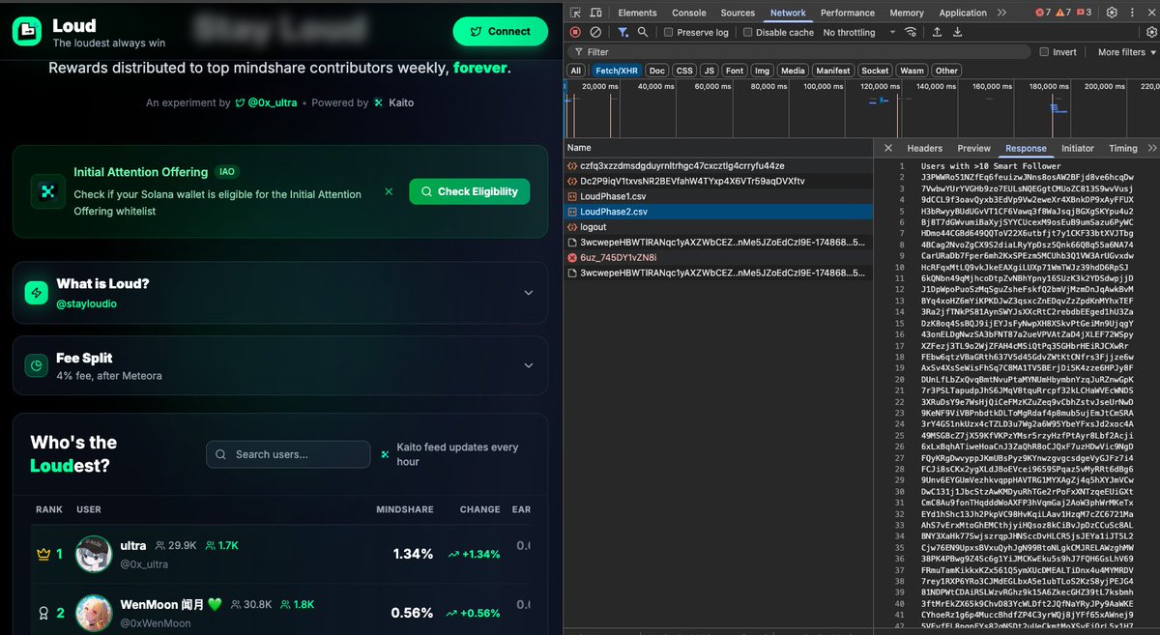Click the Initial Attention Offering icon

coord(47,190)
